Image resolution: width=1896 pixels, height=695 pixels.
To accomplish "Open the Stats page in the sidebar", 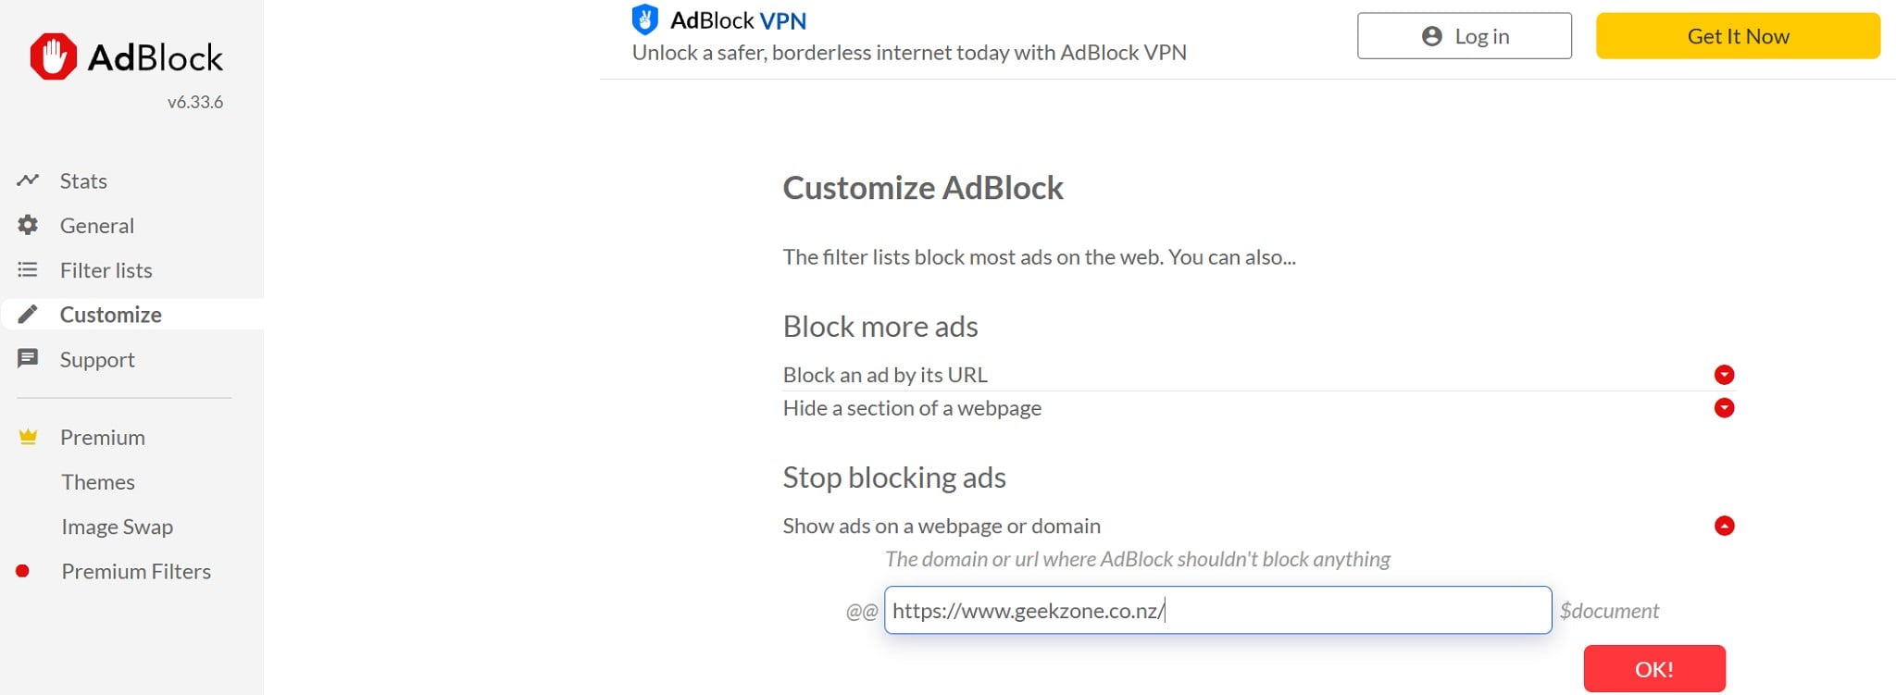I will 83,180.
